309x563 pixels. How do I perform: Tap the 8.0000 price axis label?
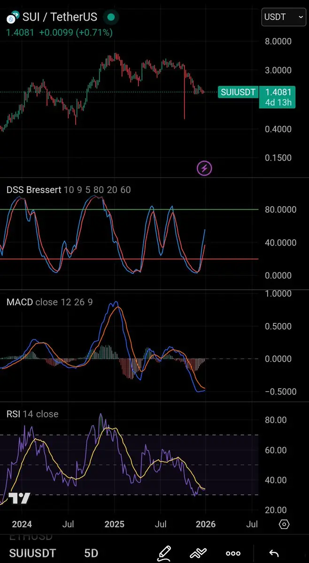click(x=278, y=41)
